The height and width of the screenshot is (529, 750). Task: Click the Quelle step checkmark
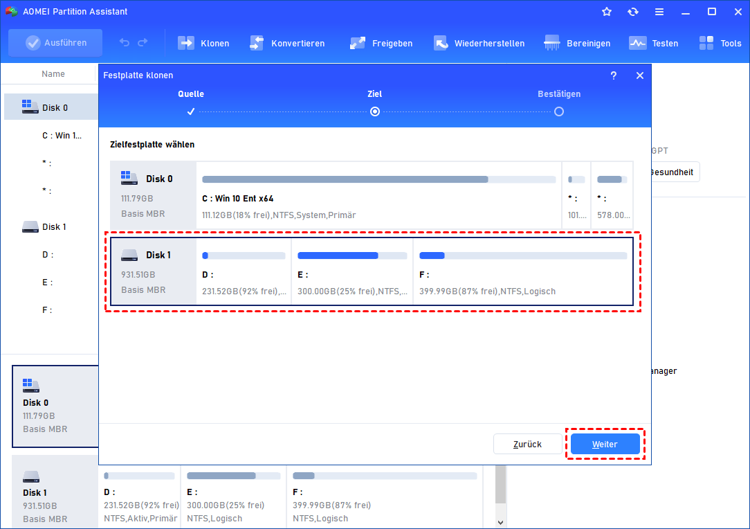(x=191, y=111)
